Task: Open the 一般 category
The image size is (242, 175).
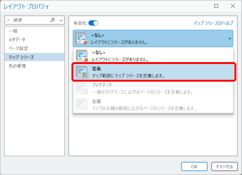Action: pyautogui.click(x=13, y=31)
